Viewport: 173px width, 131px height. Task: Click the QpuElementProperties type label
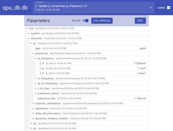click(x=62, y=53)
